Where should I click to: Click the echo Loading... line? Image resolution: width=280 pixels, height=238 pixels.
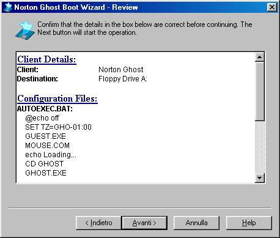coord(51,155)
